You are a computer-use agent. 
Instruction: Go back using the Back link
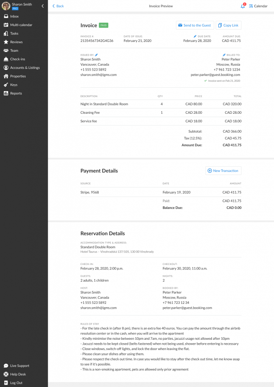pyautogui.click(x=58, y=6)
